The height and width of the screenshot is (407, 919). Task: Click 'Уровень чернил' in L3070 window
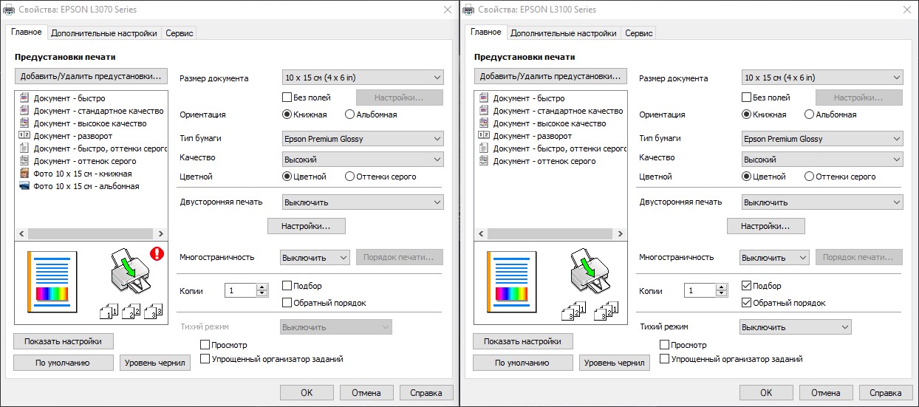(x=155, y=363)
